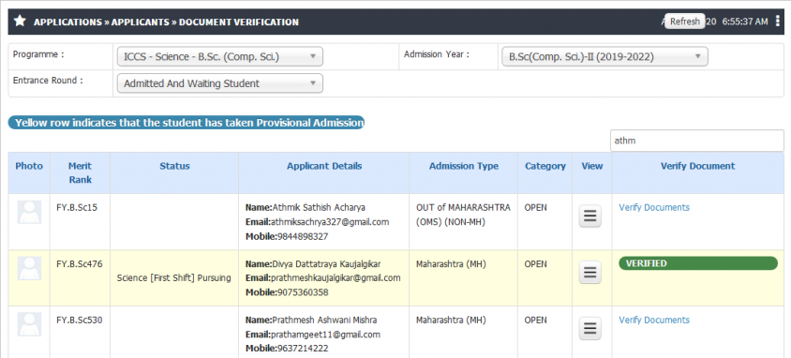This screenshot has width=791, height=358.
Task: Click the Refresh tooltip button
Action: tap(684, 22)
